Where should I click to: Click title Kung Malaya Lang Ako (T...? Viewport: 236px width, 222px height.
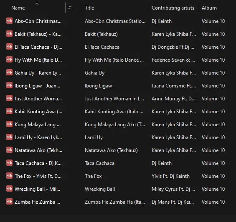pos(115,125)
